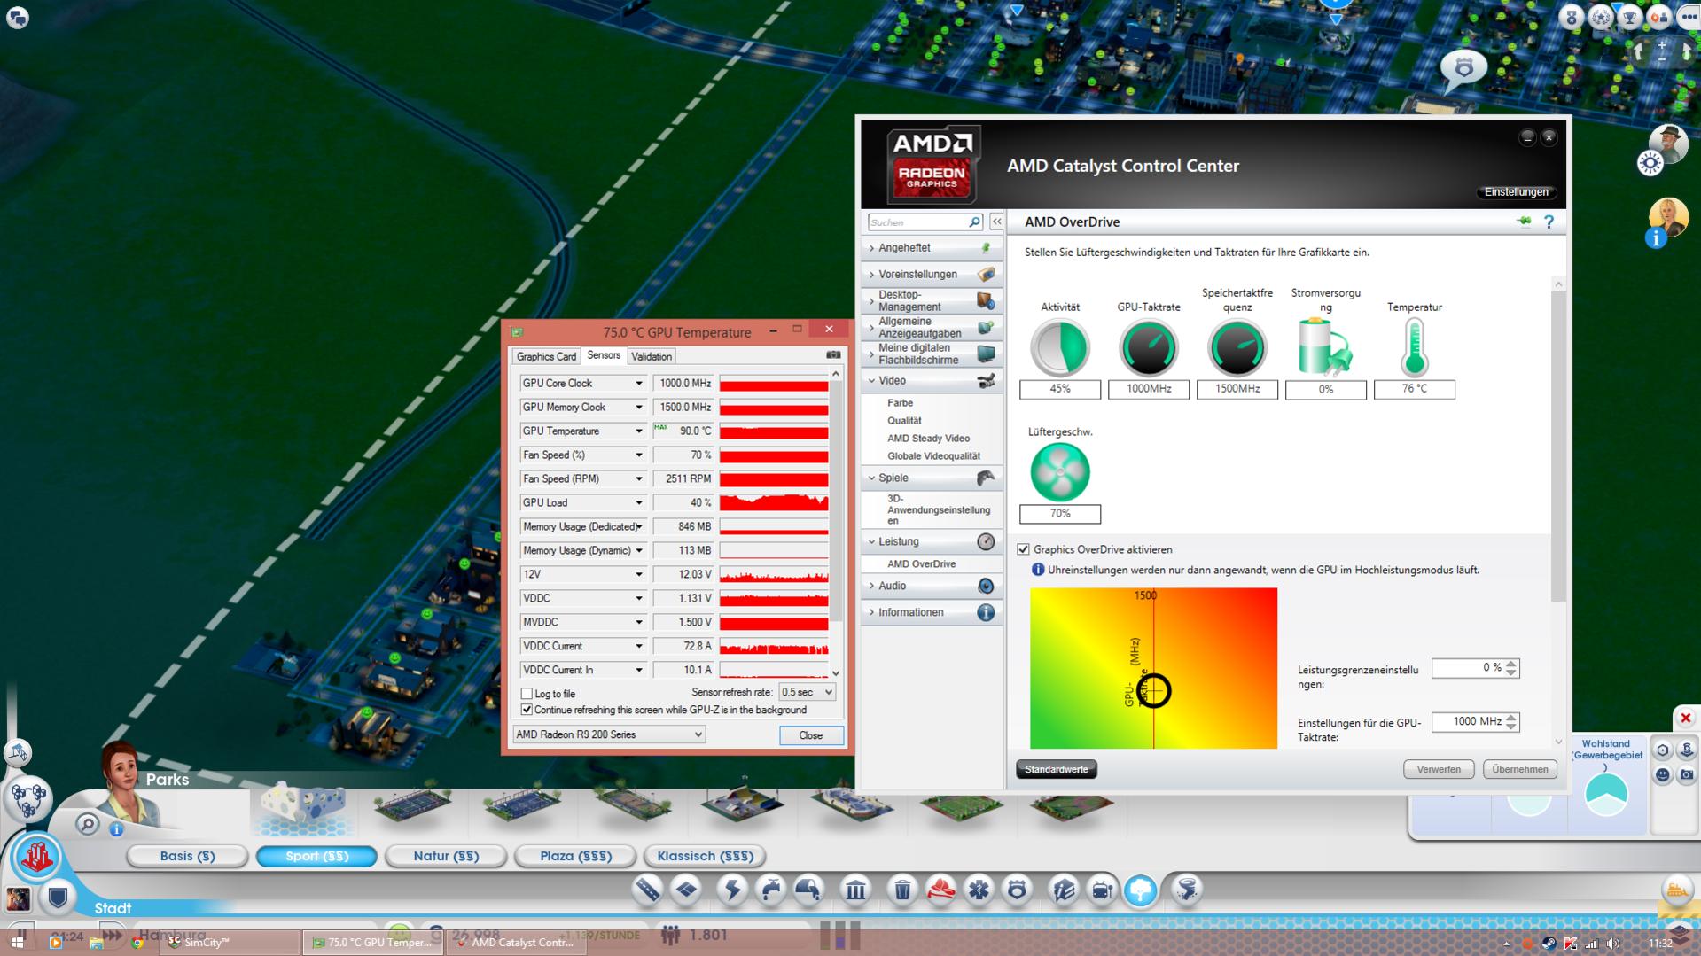Collapse the Video section in sidebar
The height and width of the screenshot is (956, 1701).
pos(932,381)
